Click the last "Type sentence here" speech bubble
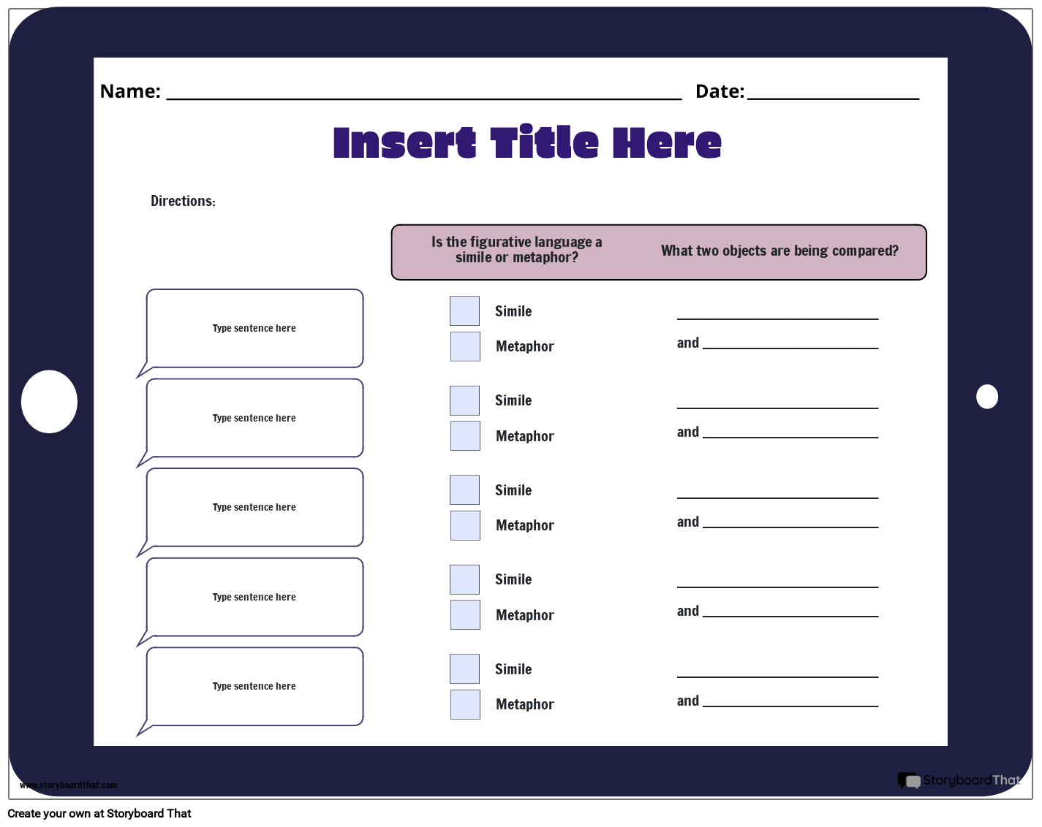This screenshot has height=827, width=1042. tap(254, 687)
